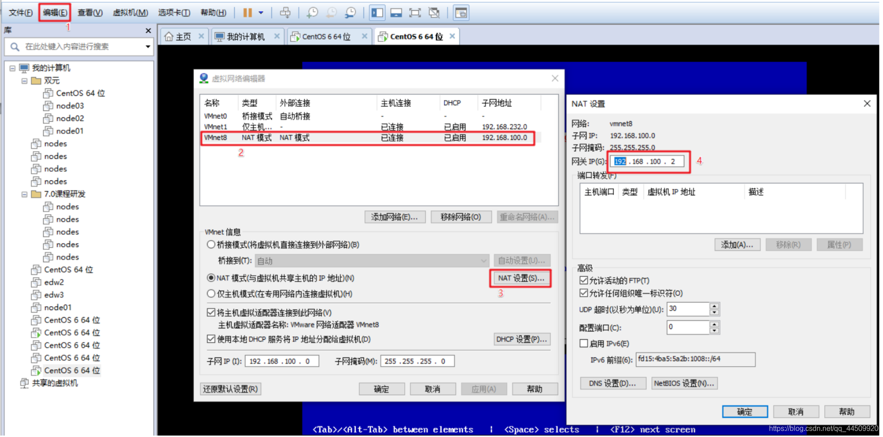
Task: Open the library search dropdown arrow
Action: click(148, 47)
